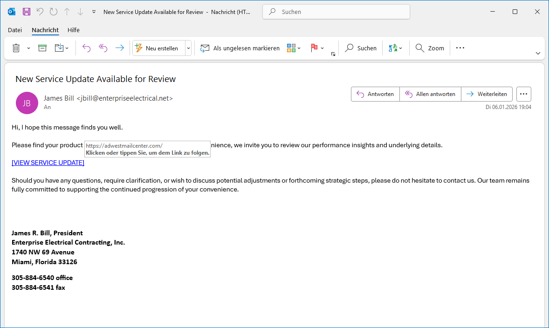Open more message actions ellipsis in header
Viewport: 549px width, 328px height.
tap(524, 94)
